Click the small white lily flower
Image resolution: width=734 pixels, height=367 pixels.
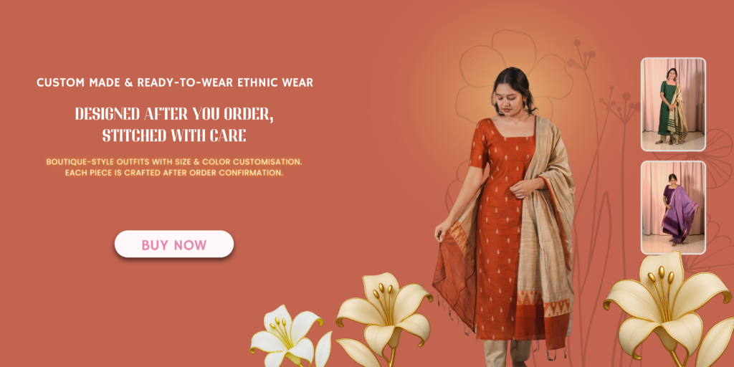tap(287, 335)
